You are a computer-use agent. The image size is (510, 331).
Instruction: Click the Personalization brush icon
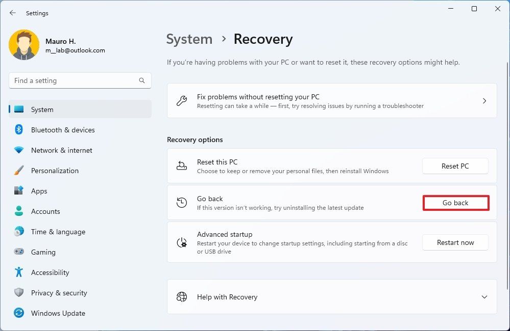(x=18, y=171)
